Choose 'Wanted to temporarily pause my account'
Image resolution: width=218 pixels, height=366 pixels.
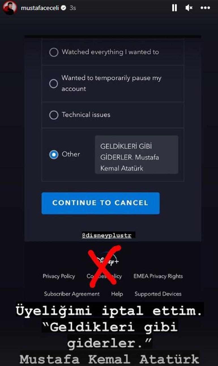[54, 84]
